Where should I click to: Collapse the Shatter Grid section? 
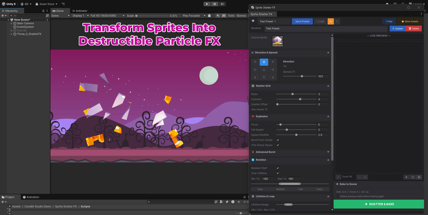pos(328,86)
